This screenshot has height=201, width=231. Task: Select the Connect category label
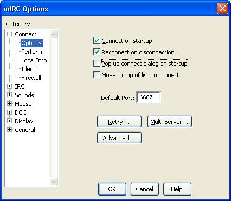point(25,34)
